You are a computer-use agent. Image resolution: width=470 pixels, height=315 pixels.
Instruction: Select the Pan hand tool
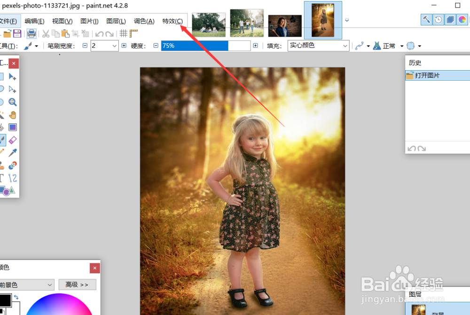tap(13, 115)
